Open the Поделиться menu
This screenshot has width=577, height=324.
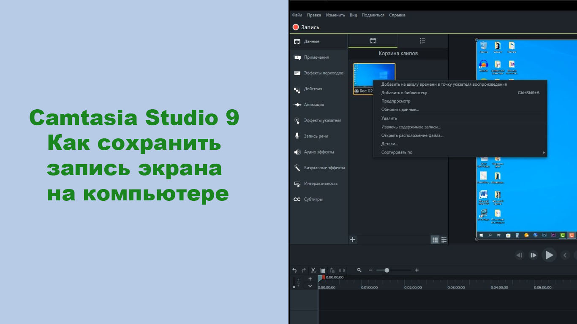[x=373, y=15]
